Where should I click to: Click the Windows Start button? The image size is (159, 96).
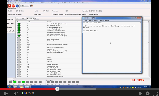click(x=10, y=87)
